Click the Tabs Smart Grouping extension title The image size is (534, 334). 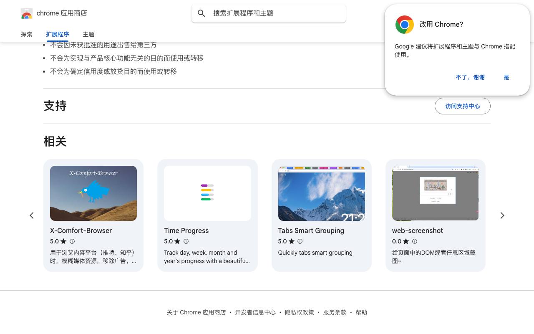pyautogui.click(x=311, y=230)
